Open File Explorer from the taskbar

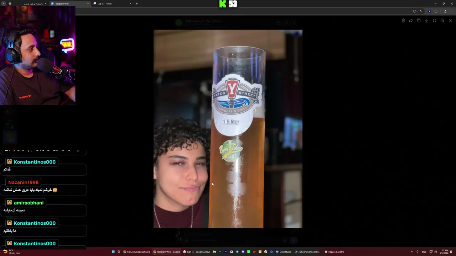214,252
